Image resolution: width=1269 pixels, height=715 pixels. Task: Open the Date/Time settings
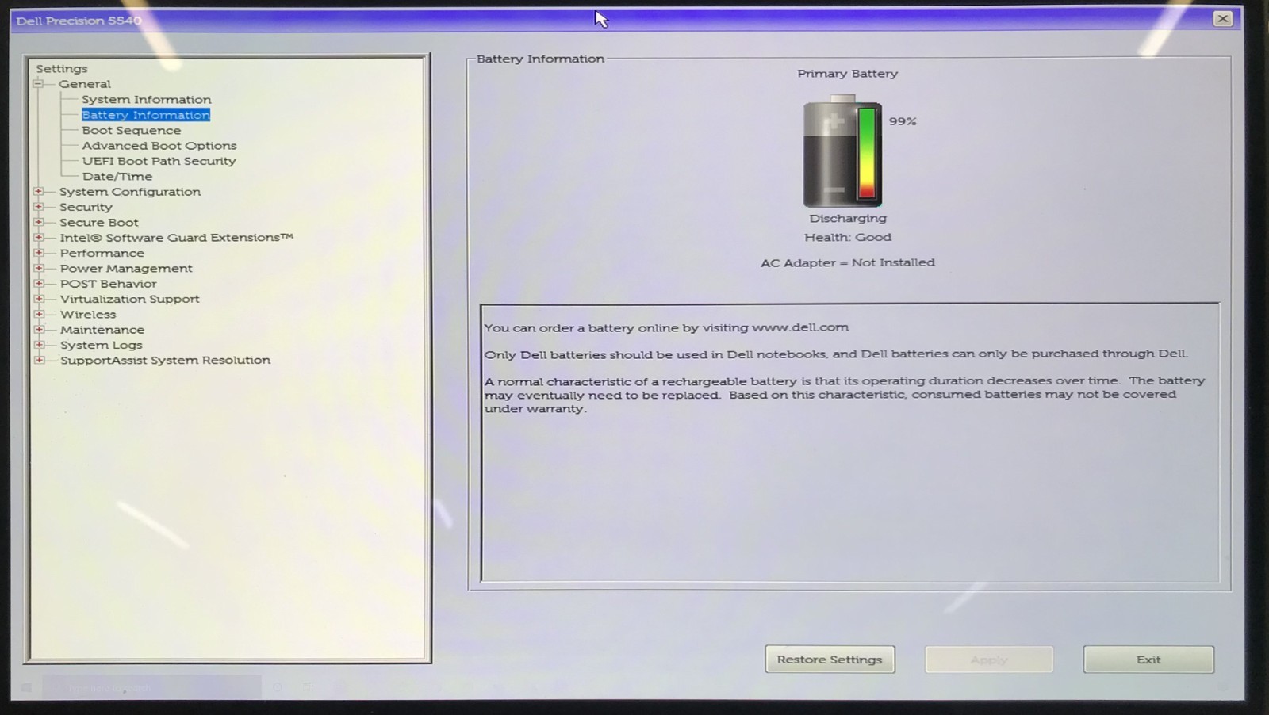coord(117,177)
